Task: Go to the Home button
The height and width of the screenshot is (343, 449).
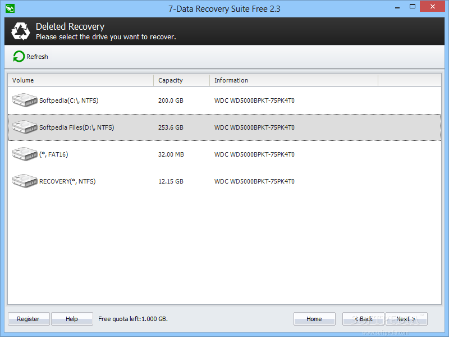Action: pos(314,319)
